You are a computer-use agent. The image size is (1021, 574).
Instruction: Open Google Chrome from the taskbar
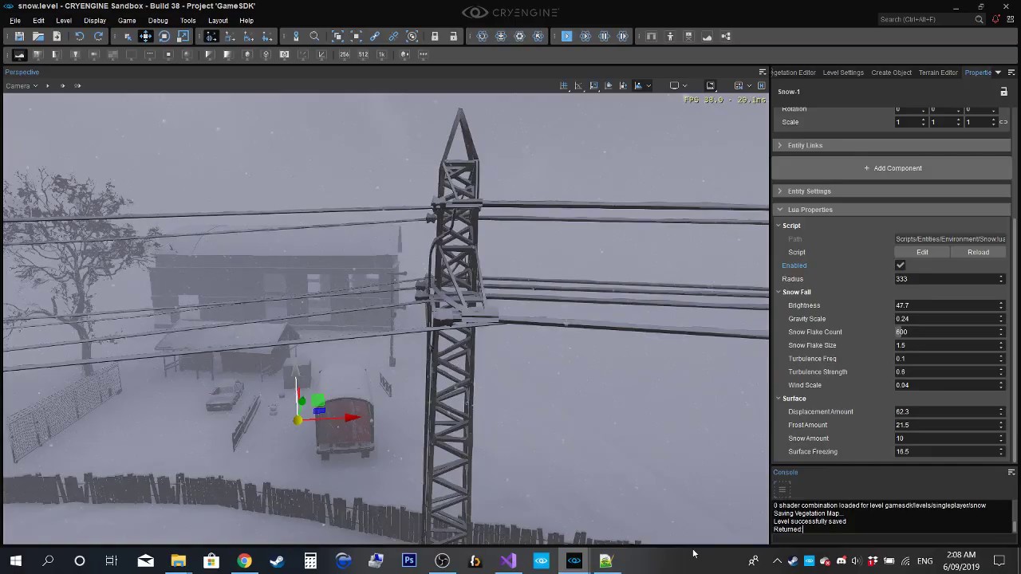pos(244,560)
